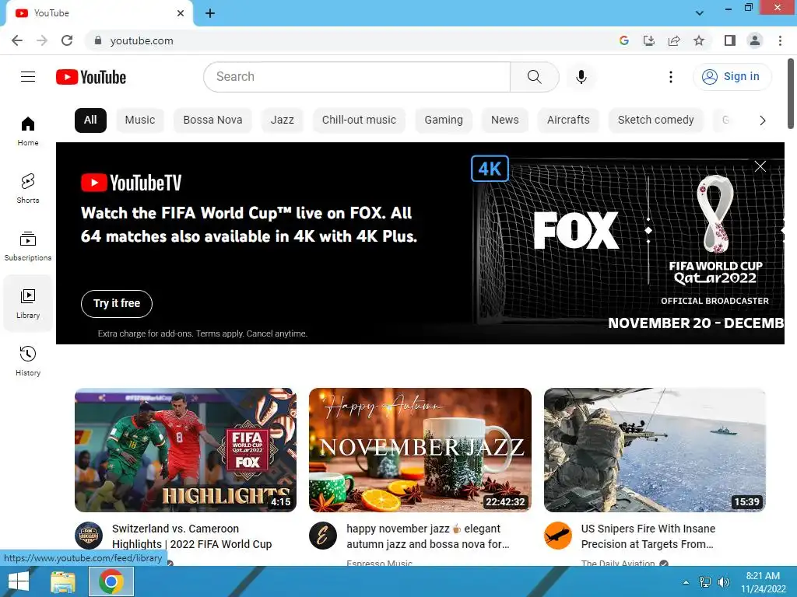This screenshot has width=797, height=597.
Task: Show more filter chips with right arrow
Action: point(762,120)
